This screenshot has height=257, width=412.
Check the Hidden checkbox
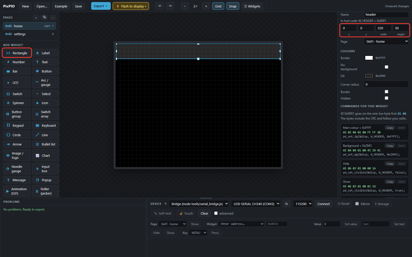[386, 98]
